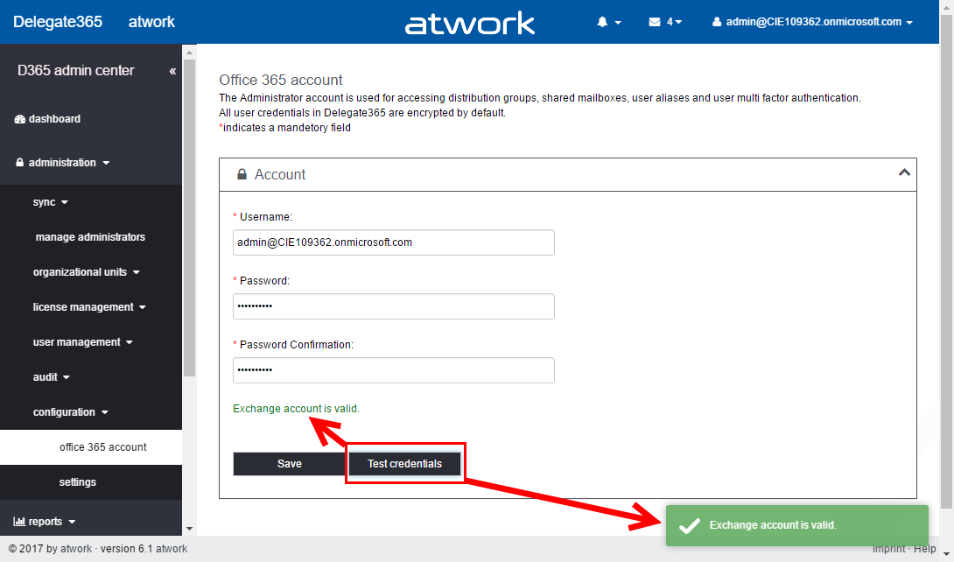Click the Username input field
This screenshot has width=954, height=562.
tap(394, 242)
